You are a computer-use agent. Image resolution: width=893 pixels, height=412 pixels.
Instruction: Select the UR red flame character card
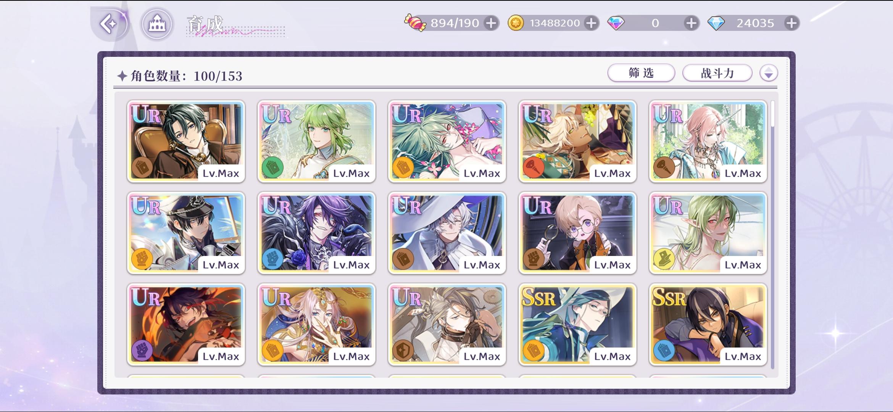(x=186, y=324)
